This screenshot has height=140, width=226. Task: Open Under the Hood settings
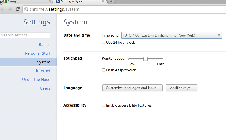click(x=36, y=80)
